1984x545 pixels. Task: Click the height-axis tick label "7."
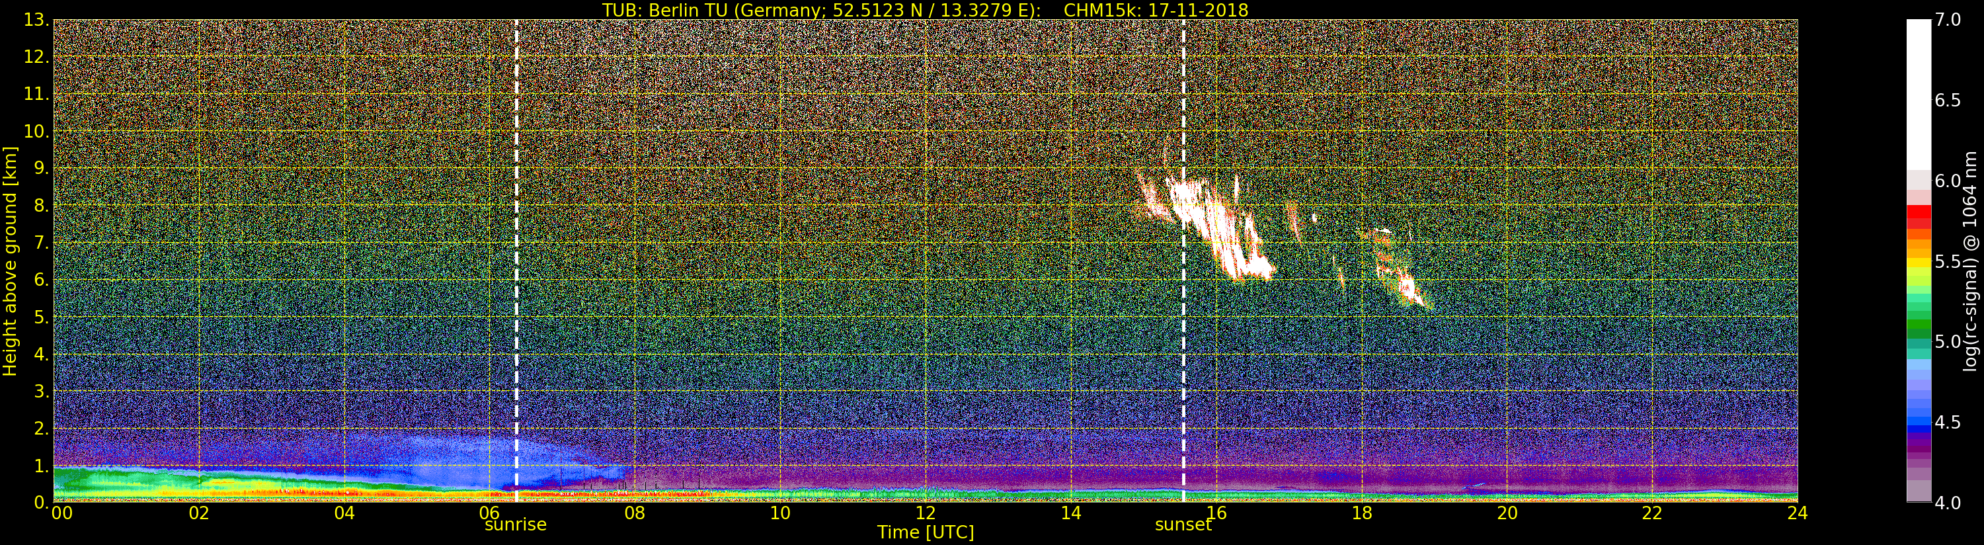(x=42, y=243)
